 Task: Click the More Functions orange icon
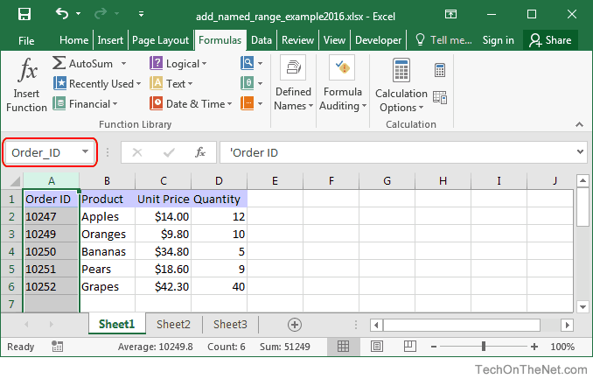247,103
